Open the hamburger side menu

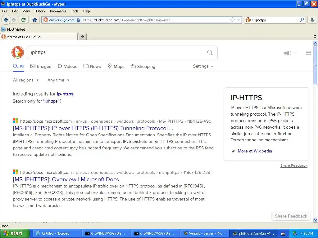pyautogui.click(x=308, y=53)
